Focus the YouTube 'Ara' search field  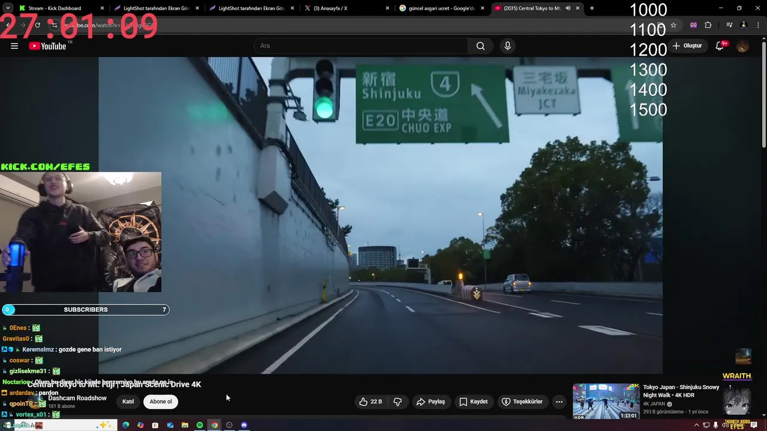click(x=361, y=46)
